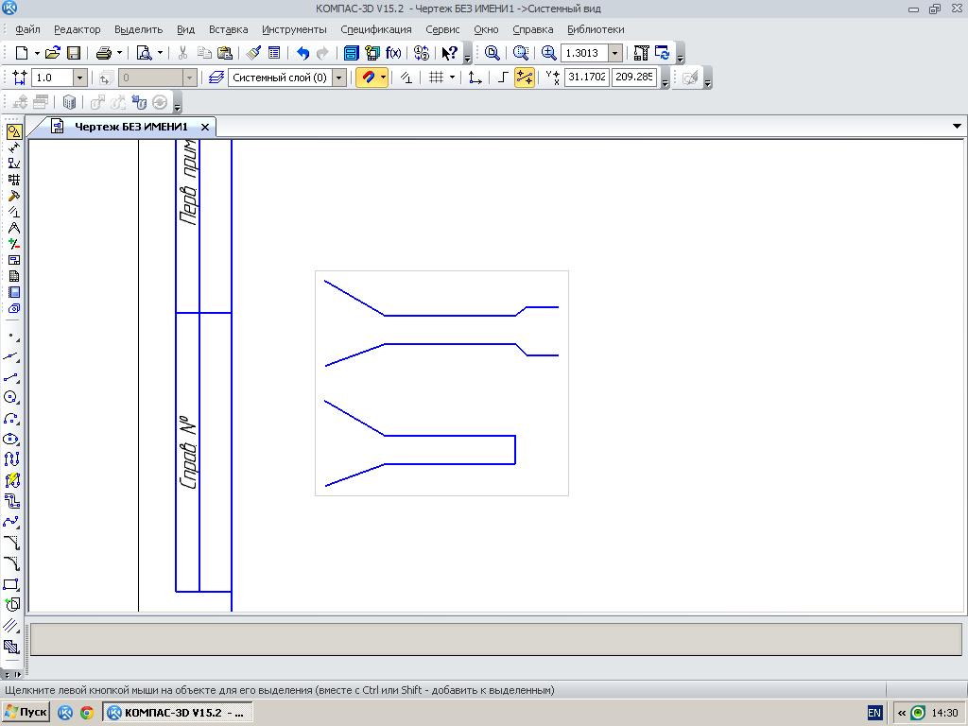Open the zoom scale 1.3013 dropdown
The width and height of the screenshot is (968, 726).
click(x=614, y=53)
